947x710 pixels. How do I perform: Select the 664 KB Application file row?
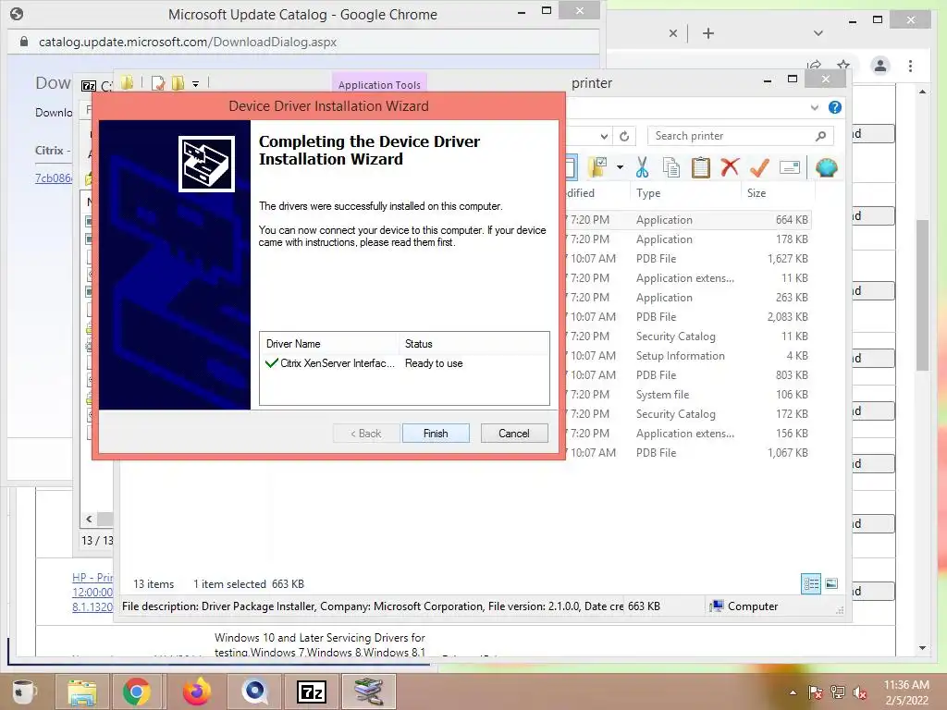688,220
